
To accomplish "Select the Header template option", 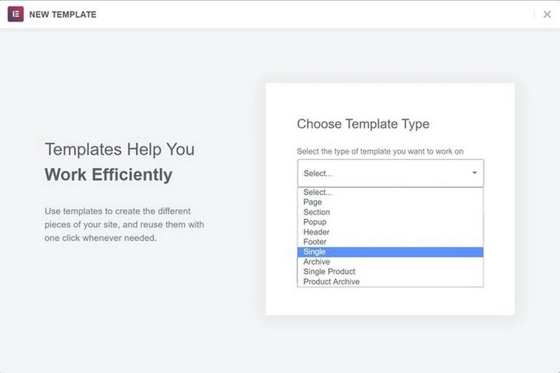I will [315, 232].
